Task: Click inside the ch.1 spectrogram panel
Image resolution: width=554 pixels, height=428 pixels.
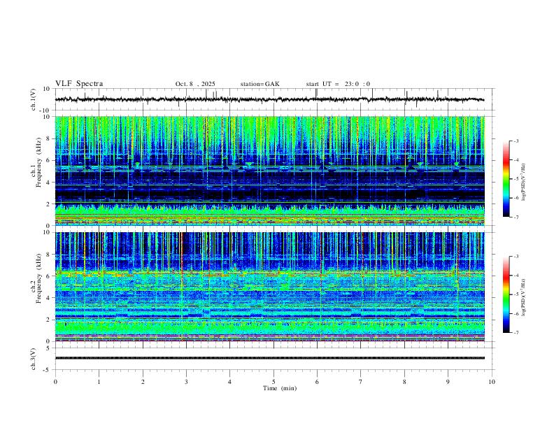Action: (269, 171)
